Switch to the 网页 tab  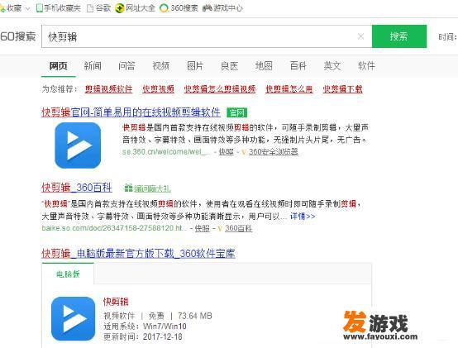click(x=59, y=65)
